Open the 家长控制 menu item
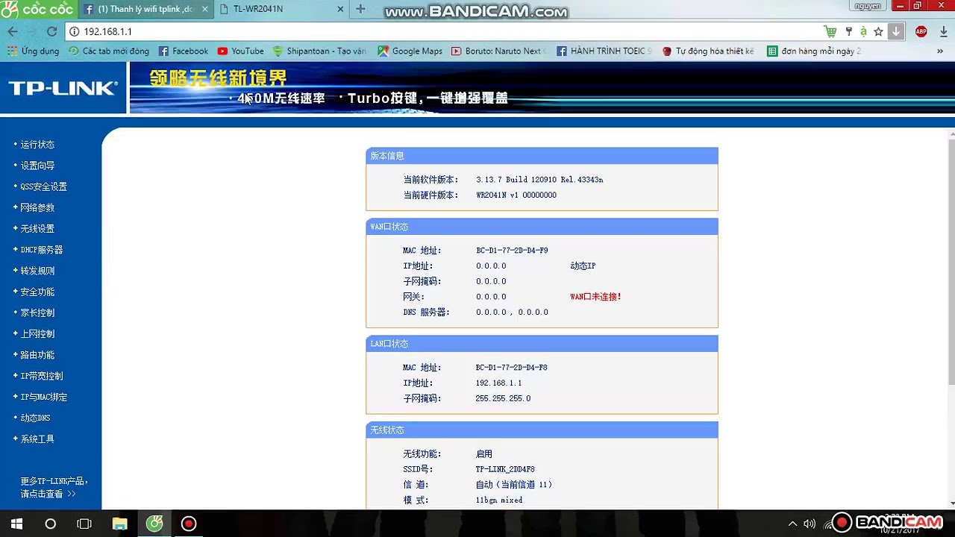 37,313
